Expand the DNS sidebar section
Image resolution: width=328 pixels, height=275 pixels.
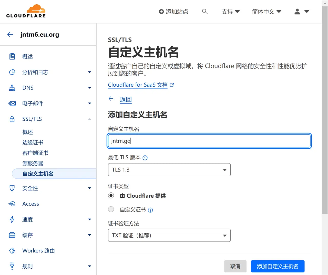[x=89, y=88]
